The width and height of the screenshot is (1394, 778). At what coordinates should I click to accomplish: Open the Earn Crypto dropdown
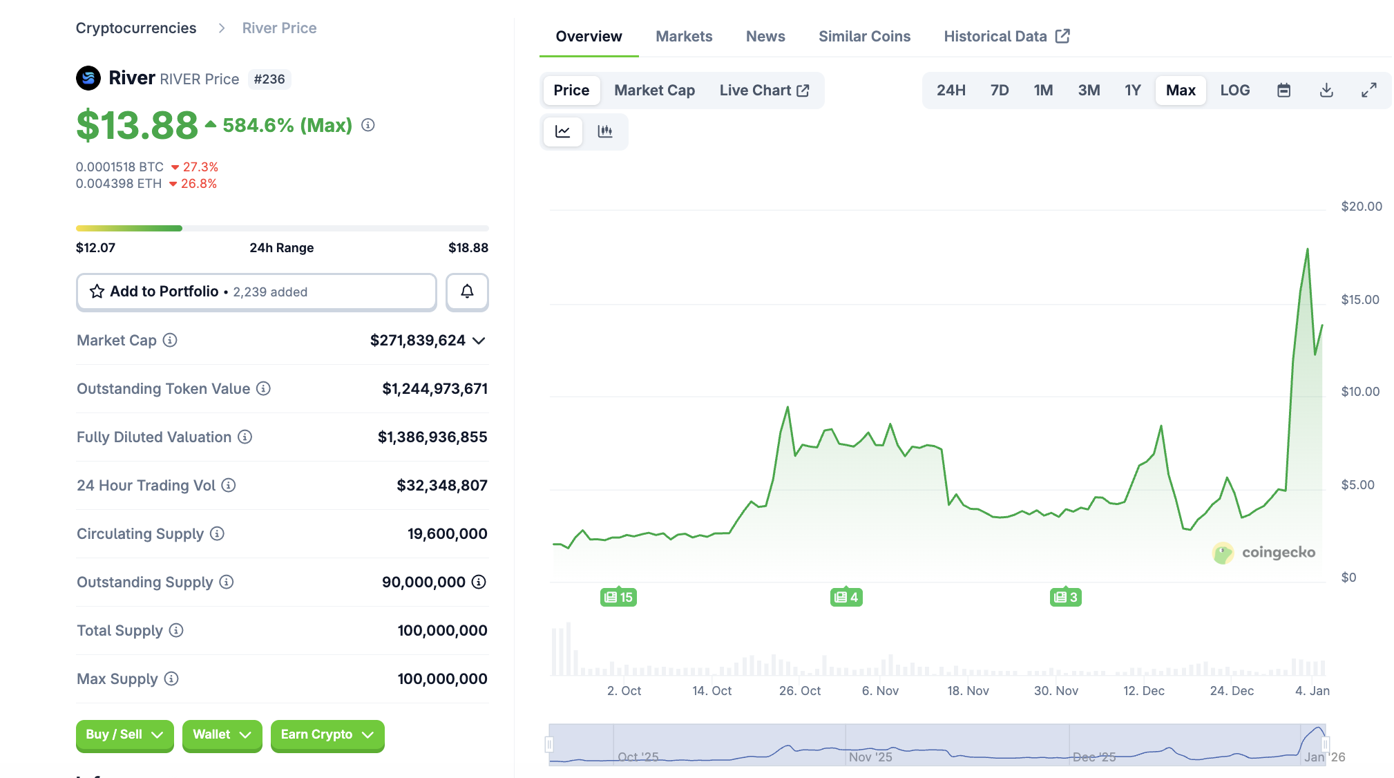point(327,734)
